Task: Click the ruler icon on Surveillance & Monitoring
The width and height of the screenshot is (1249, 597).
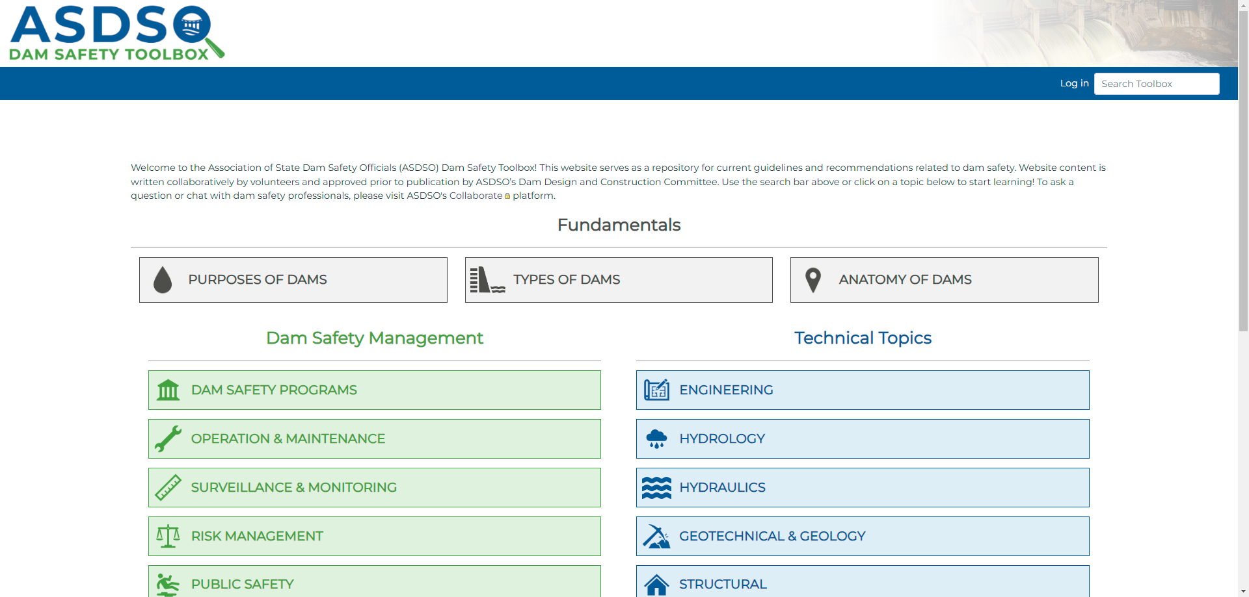Action: click(x=168, y=487)
